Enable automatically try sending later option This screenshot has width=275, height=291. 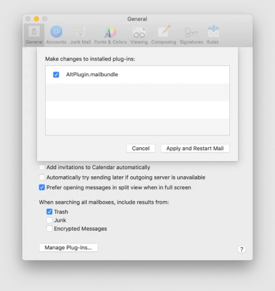coord(42,177)
